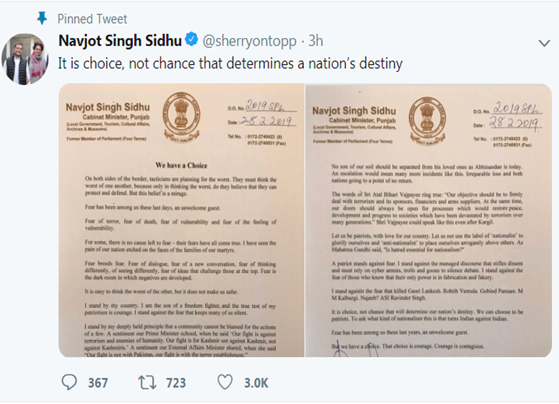This screenshot has width=559, height=404.
Task: Open the profile avatar photo
Action: 25,60
